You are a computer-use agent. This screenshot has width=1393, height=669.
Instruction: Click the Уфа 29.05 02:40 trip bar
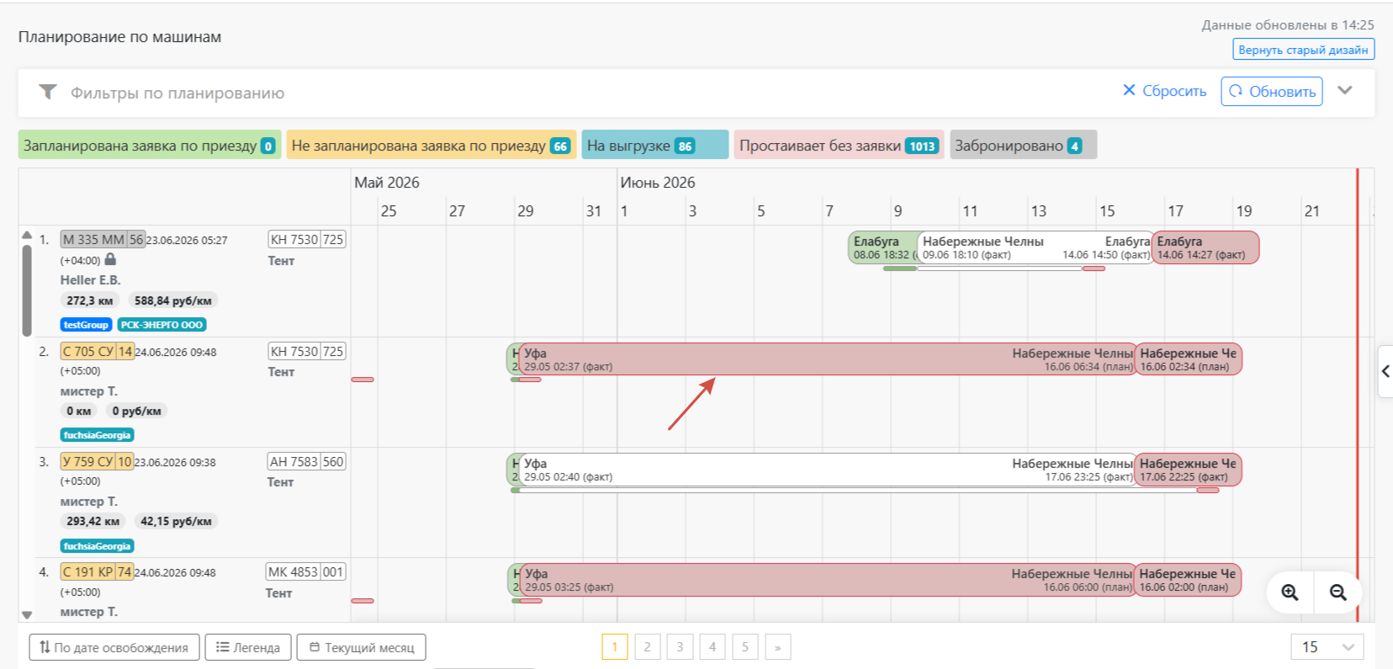[826, 470]
